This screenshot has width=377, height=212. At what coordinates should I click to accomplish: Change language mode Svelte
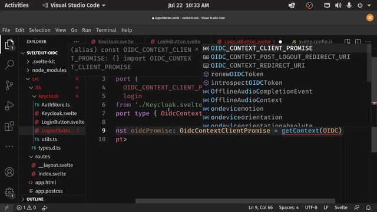pos(340,207)
